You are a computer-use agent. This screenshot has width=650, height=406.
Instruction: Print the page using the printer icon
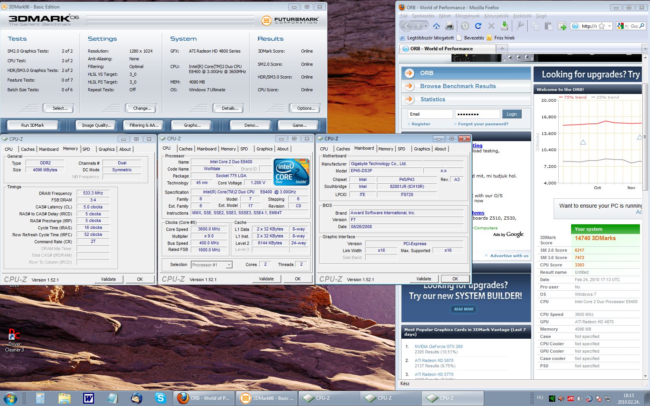pos(449,26)
